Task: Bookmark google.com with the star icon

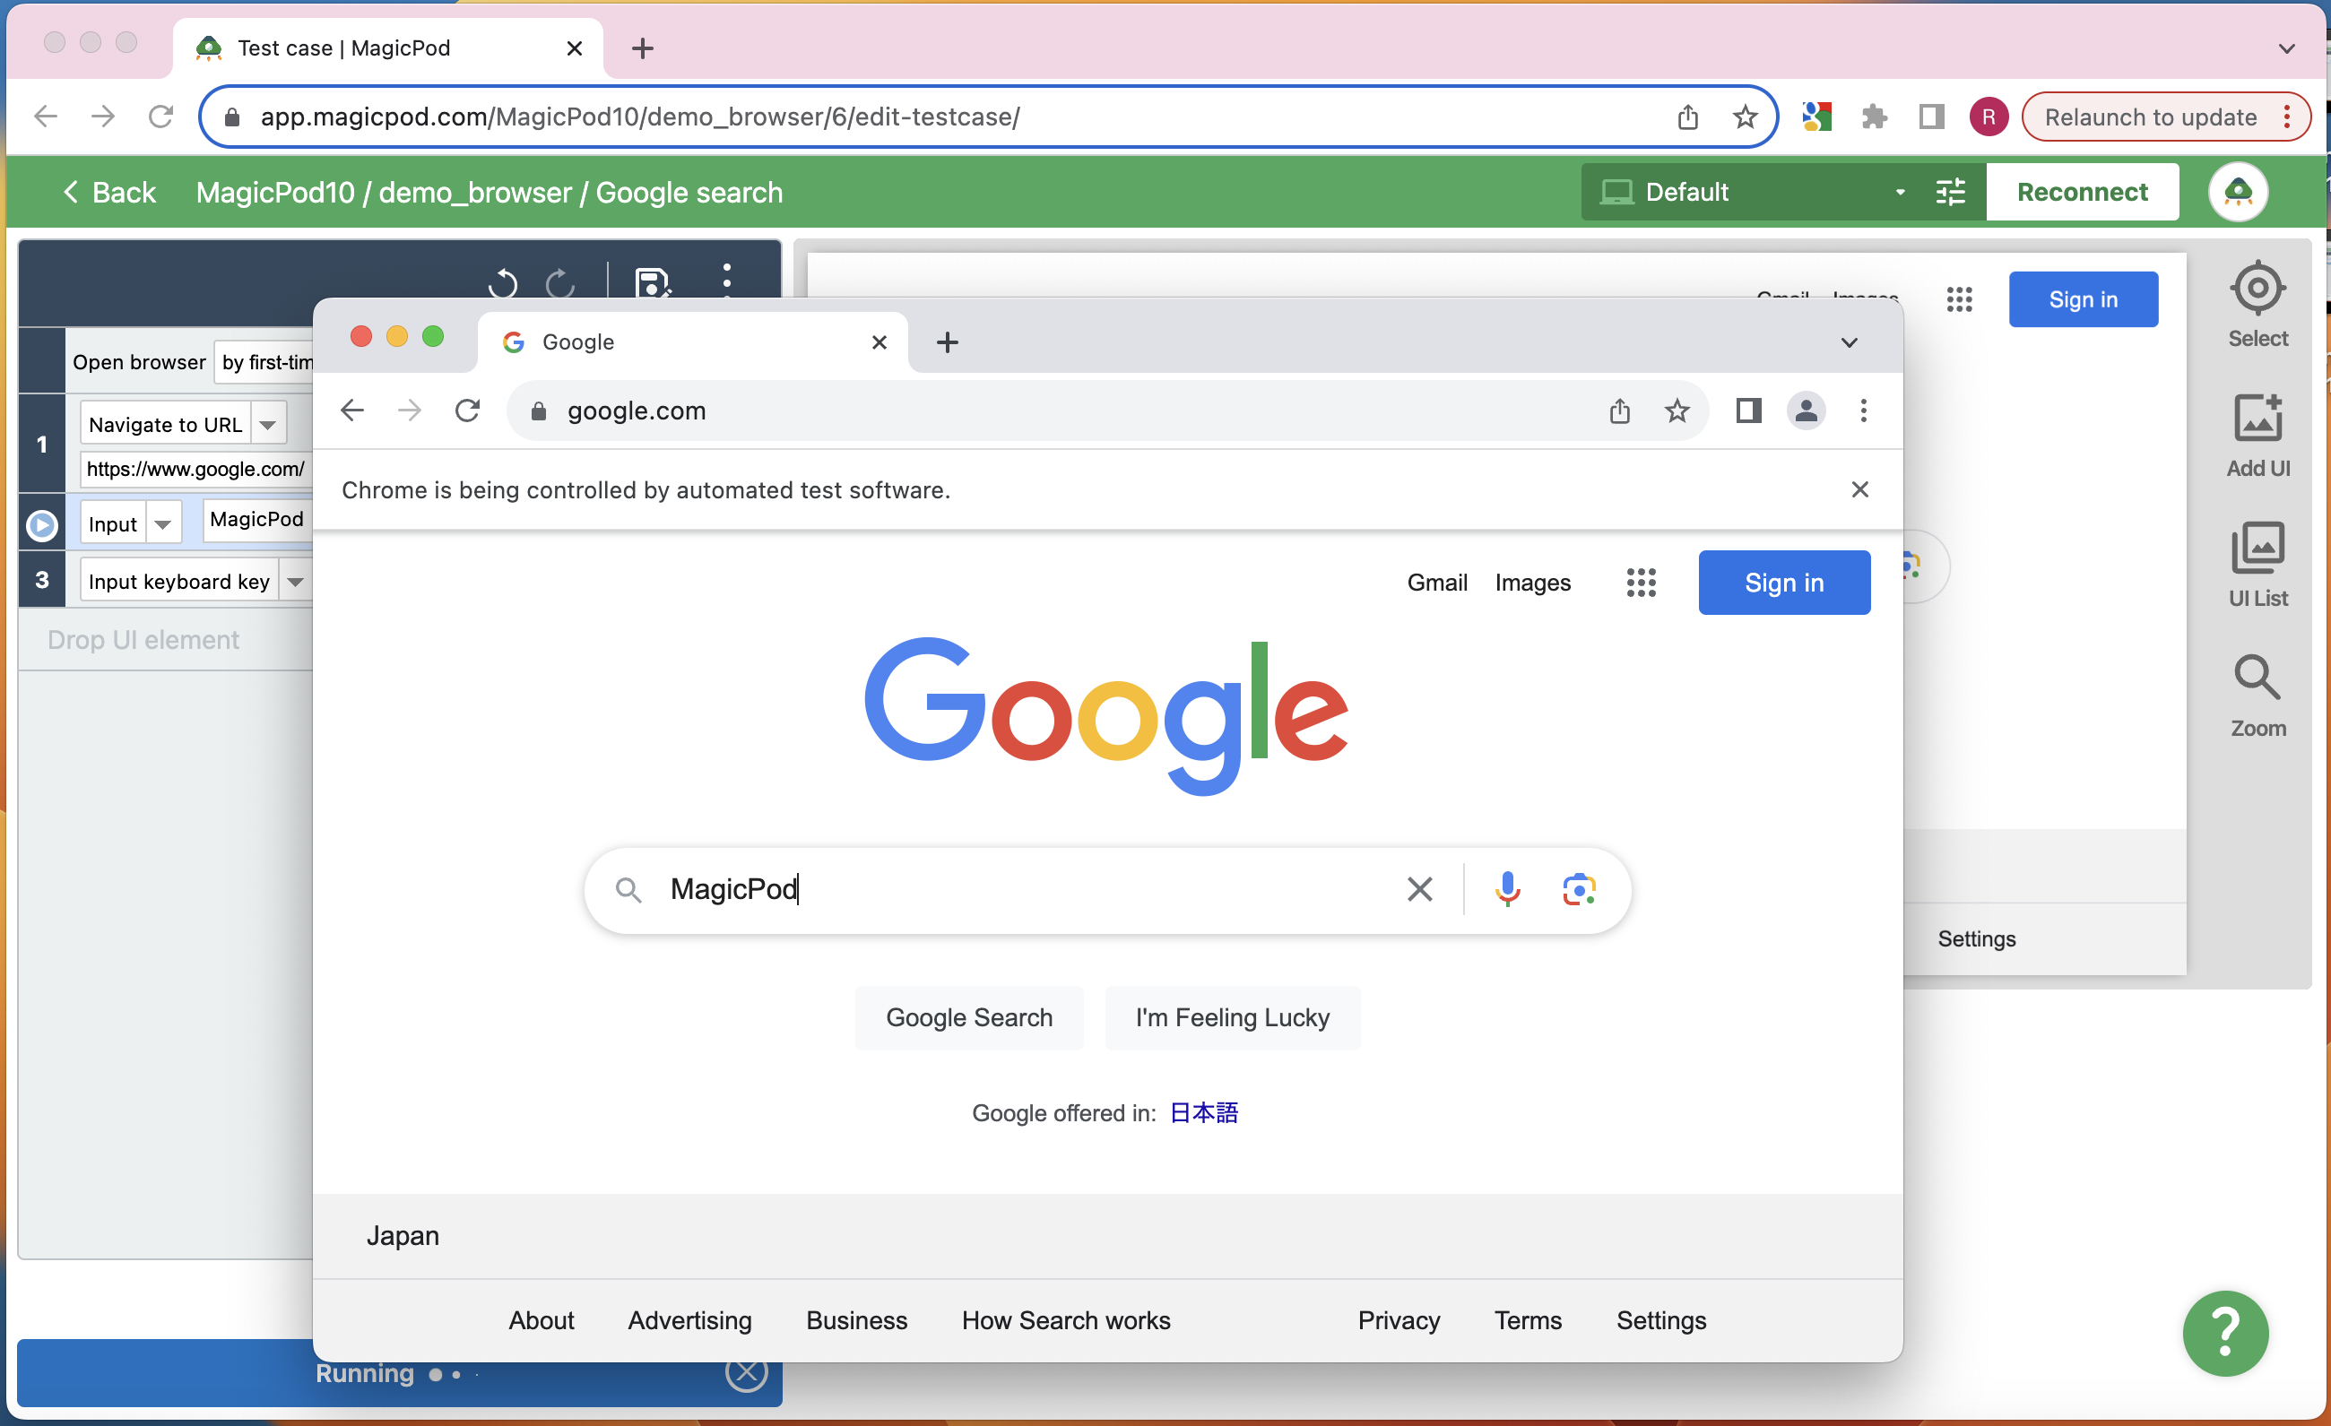Action: pos(1677,411)
